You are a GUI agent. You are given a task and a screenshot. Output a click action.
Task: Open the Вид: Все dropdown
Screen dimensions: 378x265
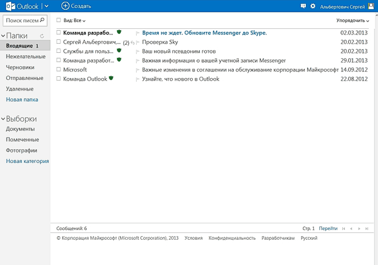(74, 21)
